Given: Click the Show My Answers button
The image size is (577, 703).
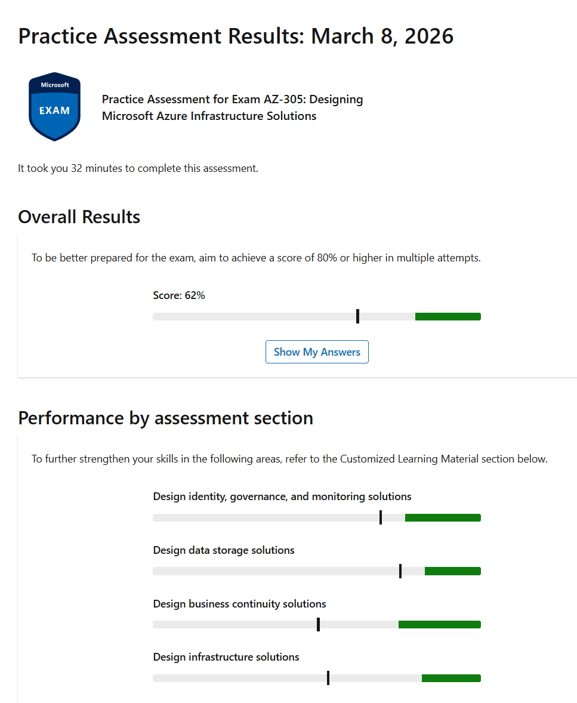Looking at the screenshot, I should click(317, 352).
